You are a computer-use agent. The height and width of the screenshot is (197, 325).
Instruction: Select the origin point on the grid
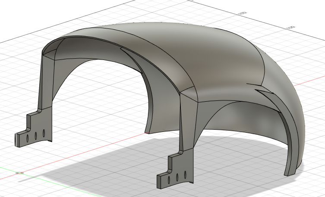(19, 173)
